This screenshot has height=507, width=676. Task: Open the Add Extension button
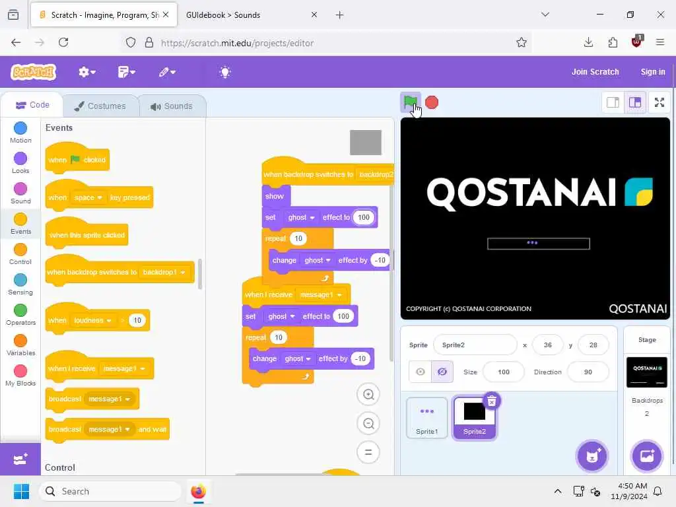(x=20, y=459)
